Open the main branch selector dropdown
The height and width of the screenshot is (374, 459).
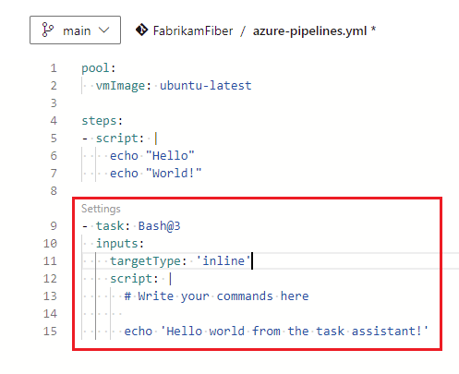pos(75,30)
